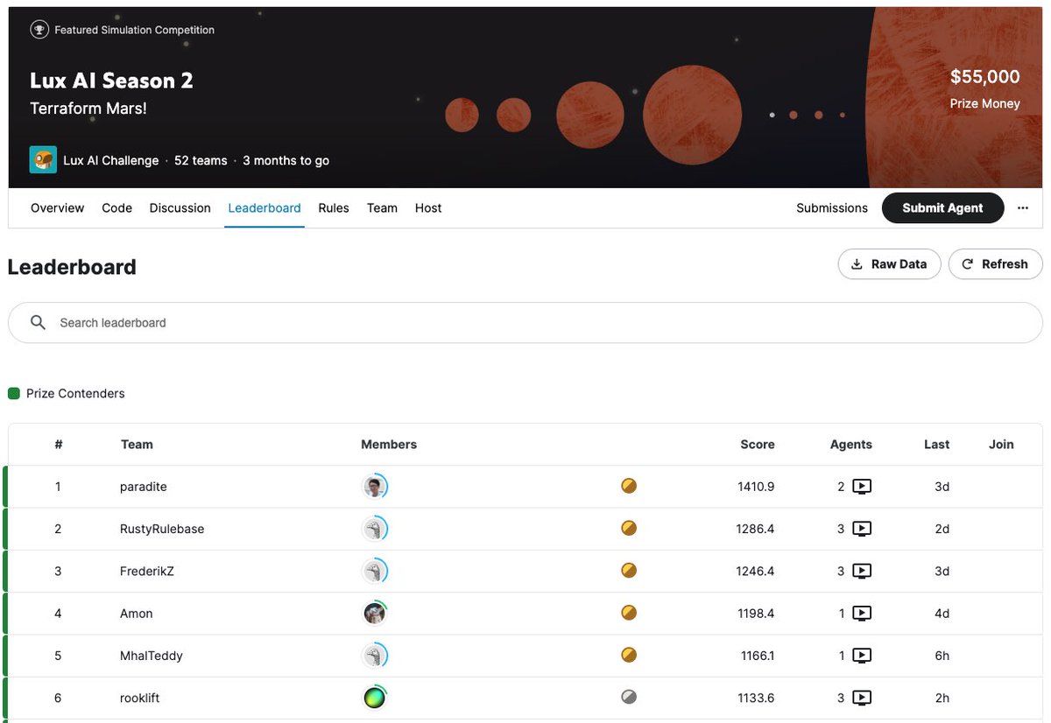
Task: Open the Submissions link
Action: [832, 208]
